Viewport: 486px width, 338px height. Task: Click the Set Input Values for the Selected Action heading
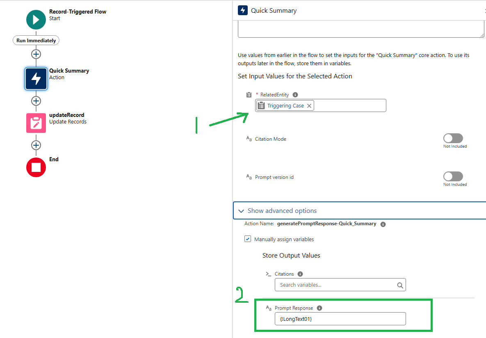pos(295,76)
